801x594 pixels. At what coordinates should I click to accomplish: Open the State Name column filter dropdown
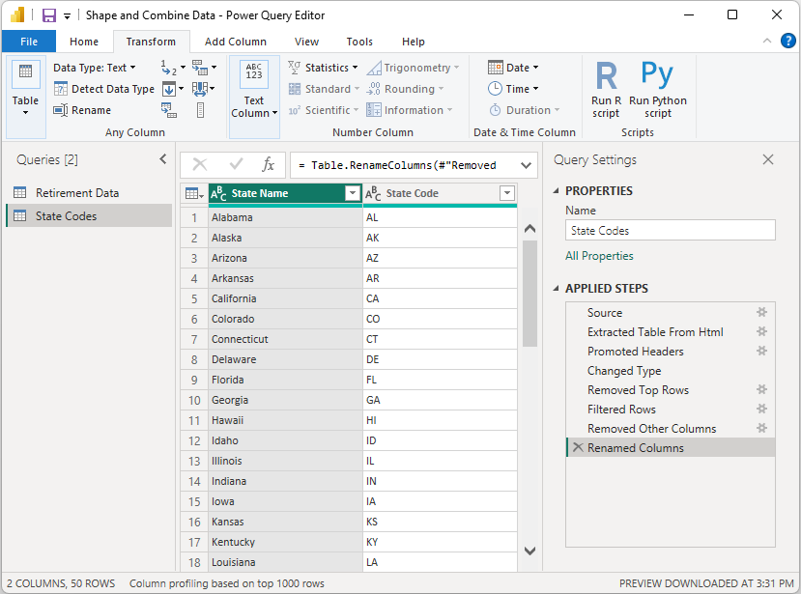(353, 193)
